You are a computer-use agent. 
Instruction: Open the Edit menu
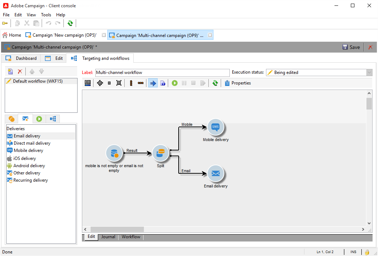(18, 15)
